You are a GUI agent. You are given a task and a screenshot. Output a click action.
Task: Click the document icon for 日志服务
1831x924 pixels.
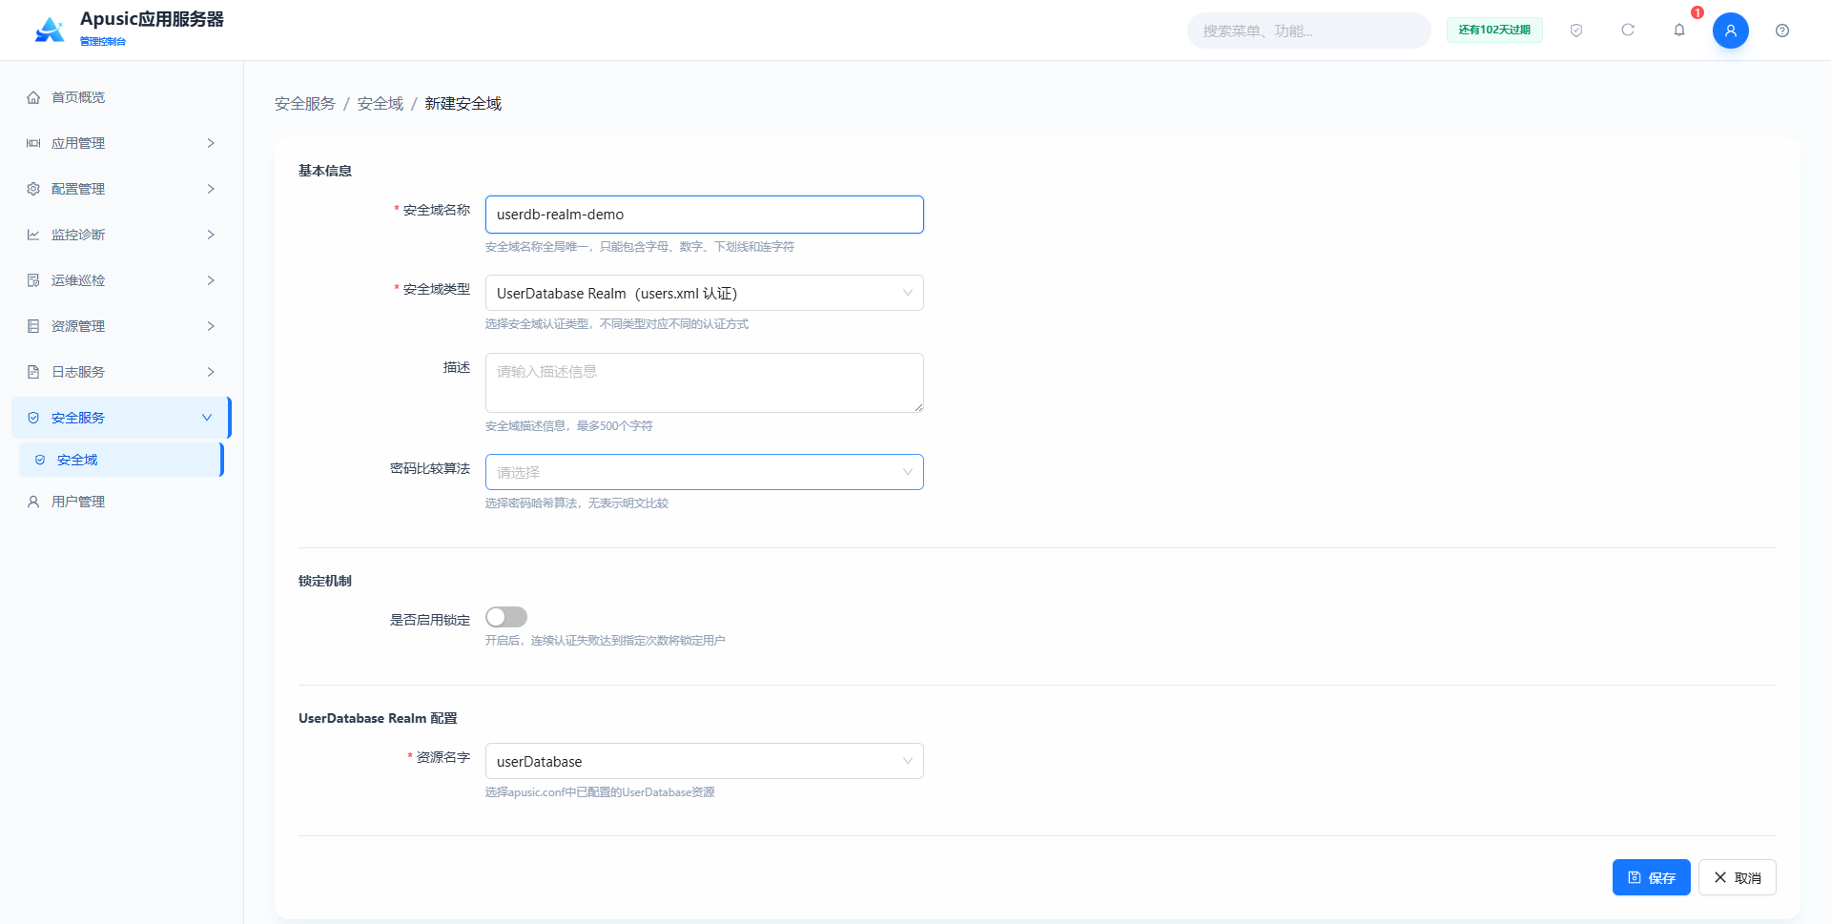33,372
